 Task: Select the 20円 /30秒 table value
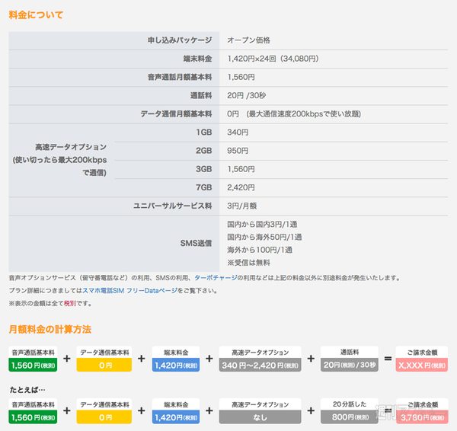[247, 95]
